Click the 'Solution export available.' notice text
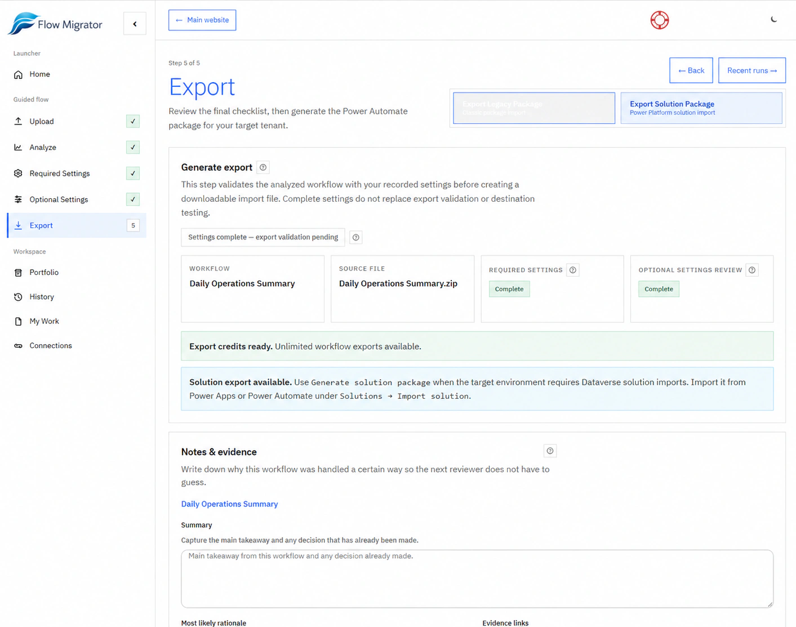 [241, 383]
